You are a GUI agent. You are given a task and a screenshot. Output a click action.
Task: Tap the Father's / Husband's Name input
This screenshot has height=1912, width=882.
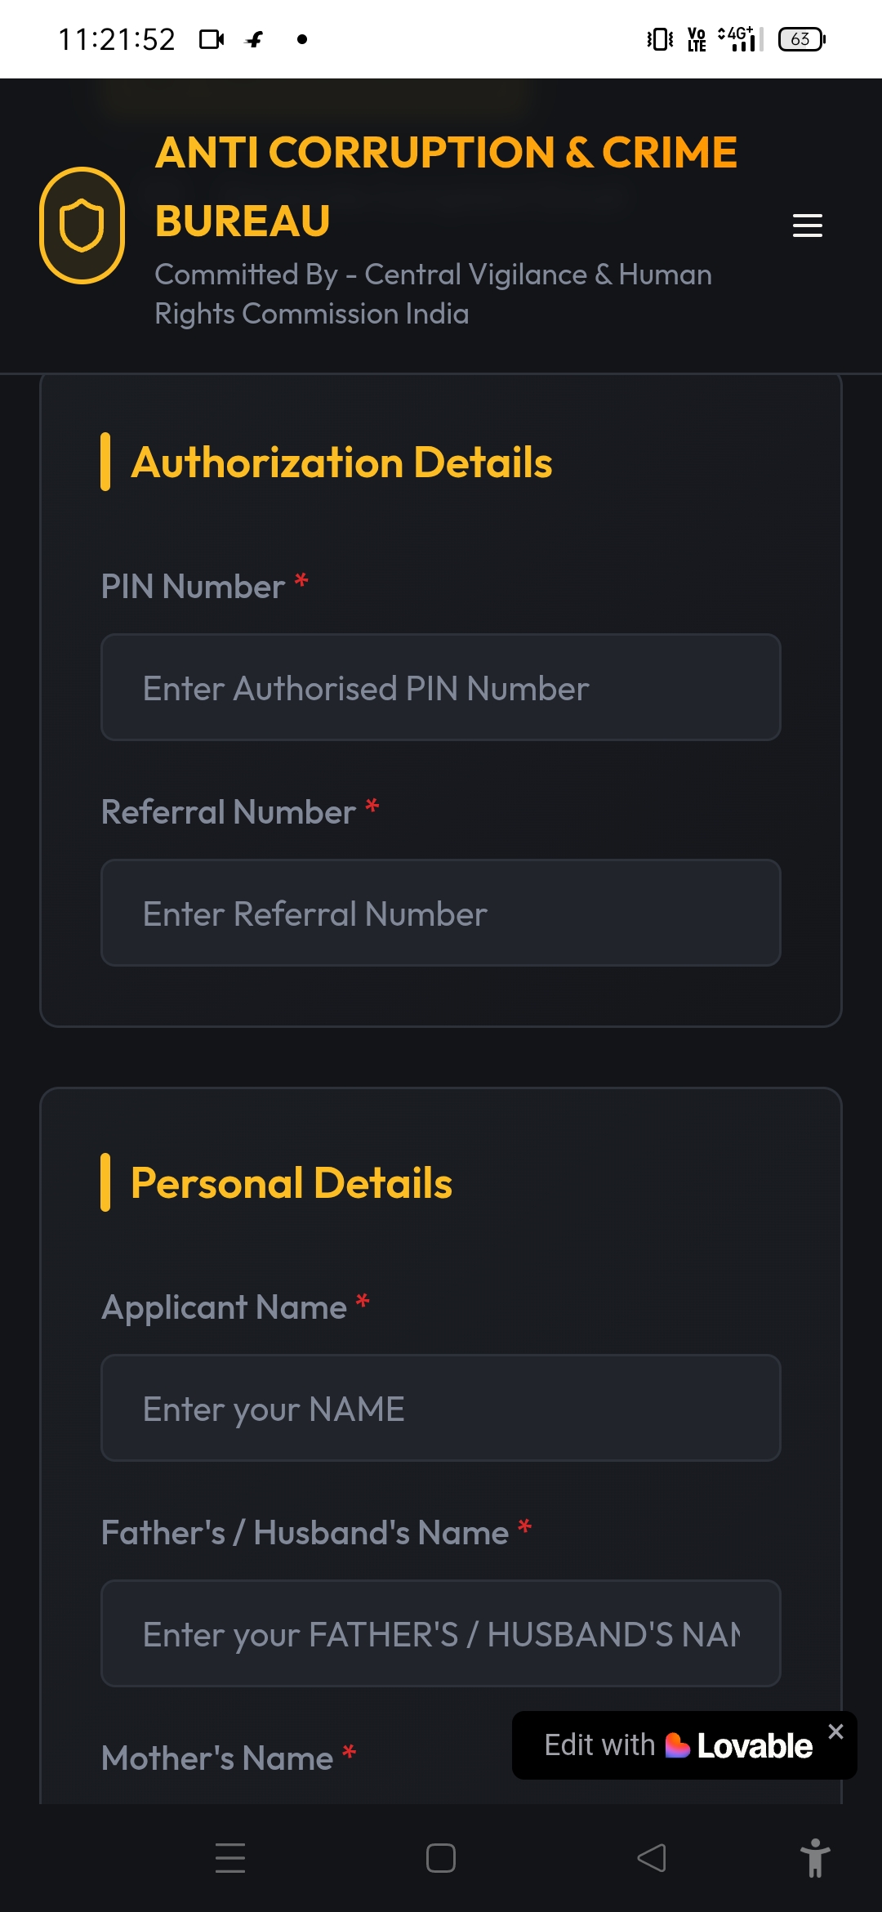pyautogui.click(x=441, y=1634)
